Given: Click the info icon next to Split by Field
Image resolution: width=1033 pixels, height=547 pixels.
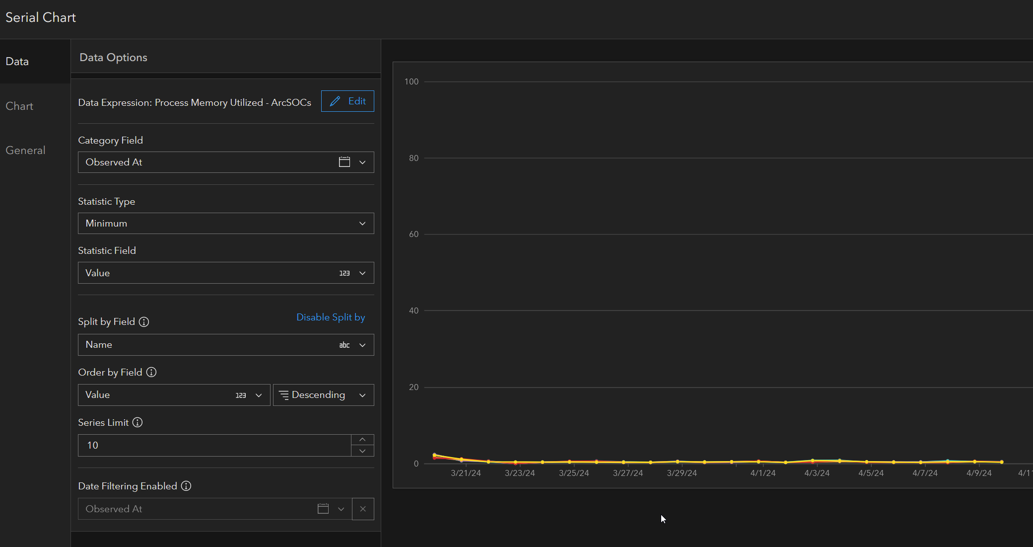Looking at the screenshot, I should [x=144, y=322].
